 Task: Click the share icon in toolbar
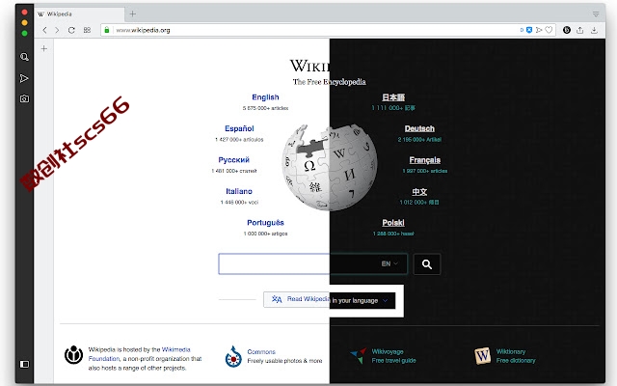580,30
